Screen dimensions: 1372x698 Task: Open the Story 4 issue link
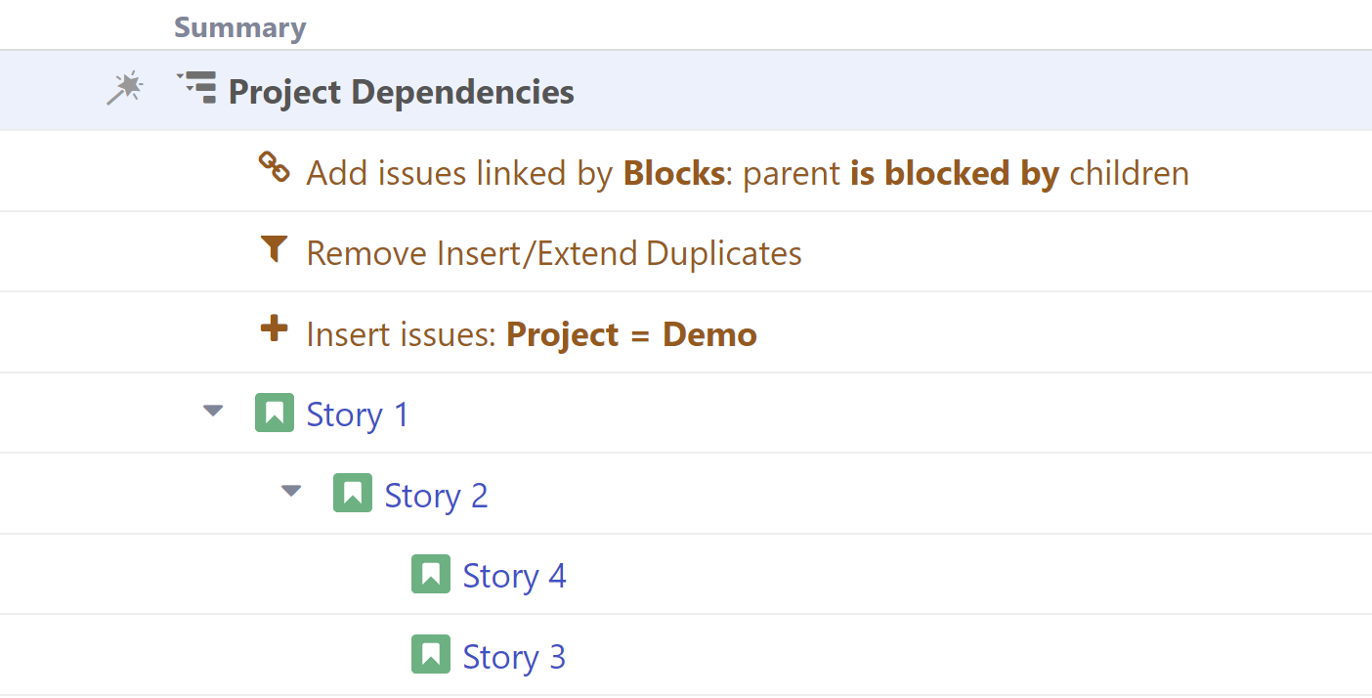[x=514, y=576]
